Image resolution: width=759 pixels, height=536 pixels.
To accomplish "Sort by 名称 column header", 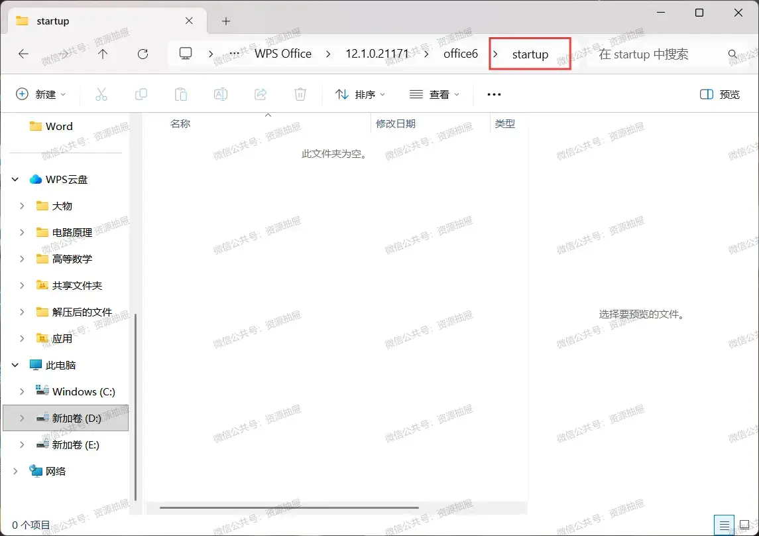I will tap(180, 124).
